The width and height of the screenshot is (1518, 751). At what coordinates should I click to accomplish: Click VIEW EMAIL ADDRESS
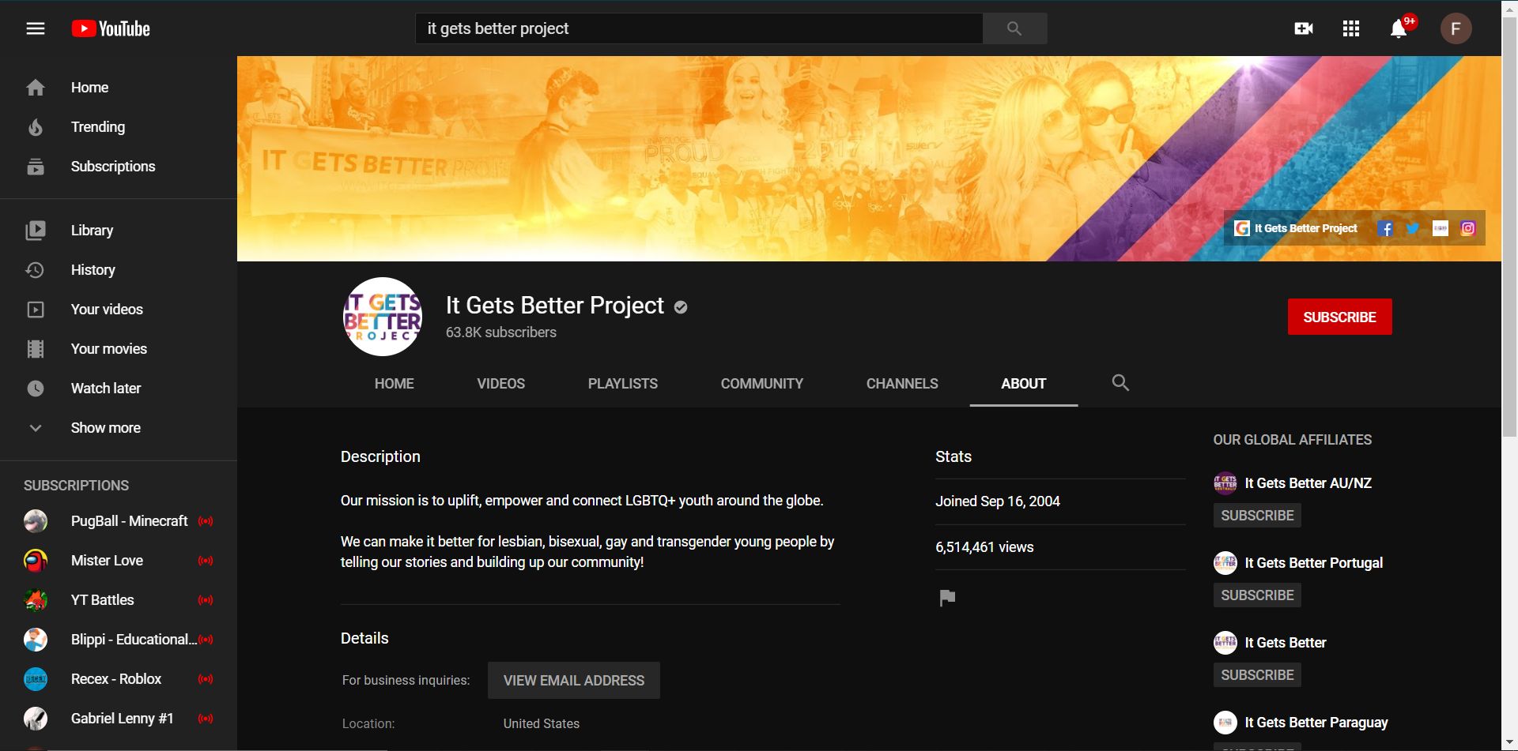click(x=574, y=680)
